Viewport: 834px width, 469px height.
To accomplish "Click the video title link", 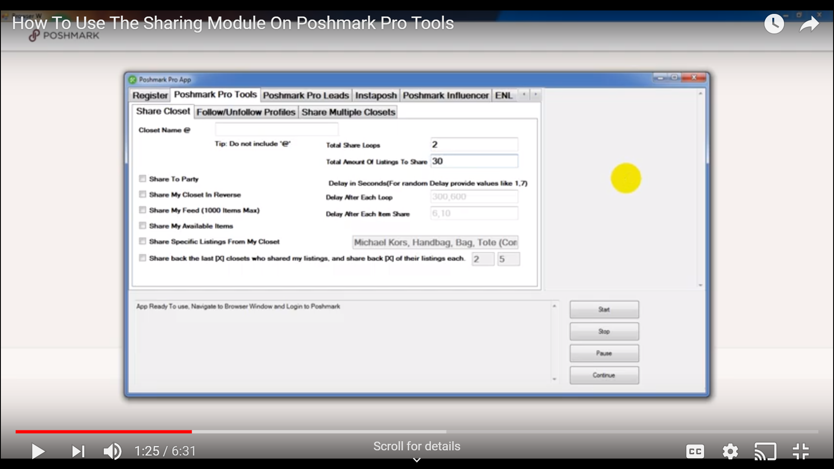I will [x=233, y=23].
